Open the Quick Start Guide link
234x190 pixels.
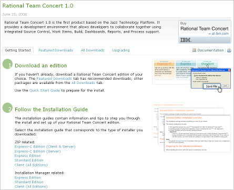coord(45,90)
